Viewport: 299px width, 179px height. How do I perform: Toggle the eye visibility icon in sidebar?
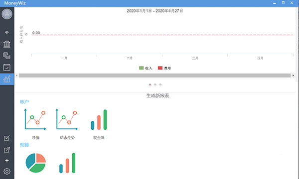(x=7, y=32)
